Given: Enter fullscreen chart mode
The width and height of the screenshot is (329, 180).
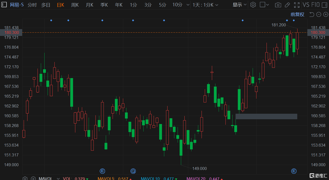Looking at the screenshot, I should 297,5.
